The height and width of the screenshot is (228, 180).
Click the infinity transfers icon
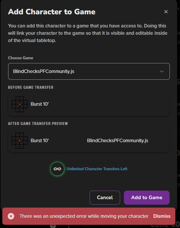pyautogui.click(x=57, y=169)
